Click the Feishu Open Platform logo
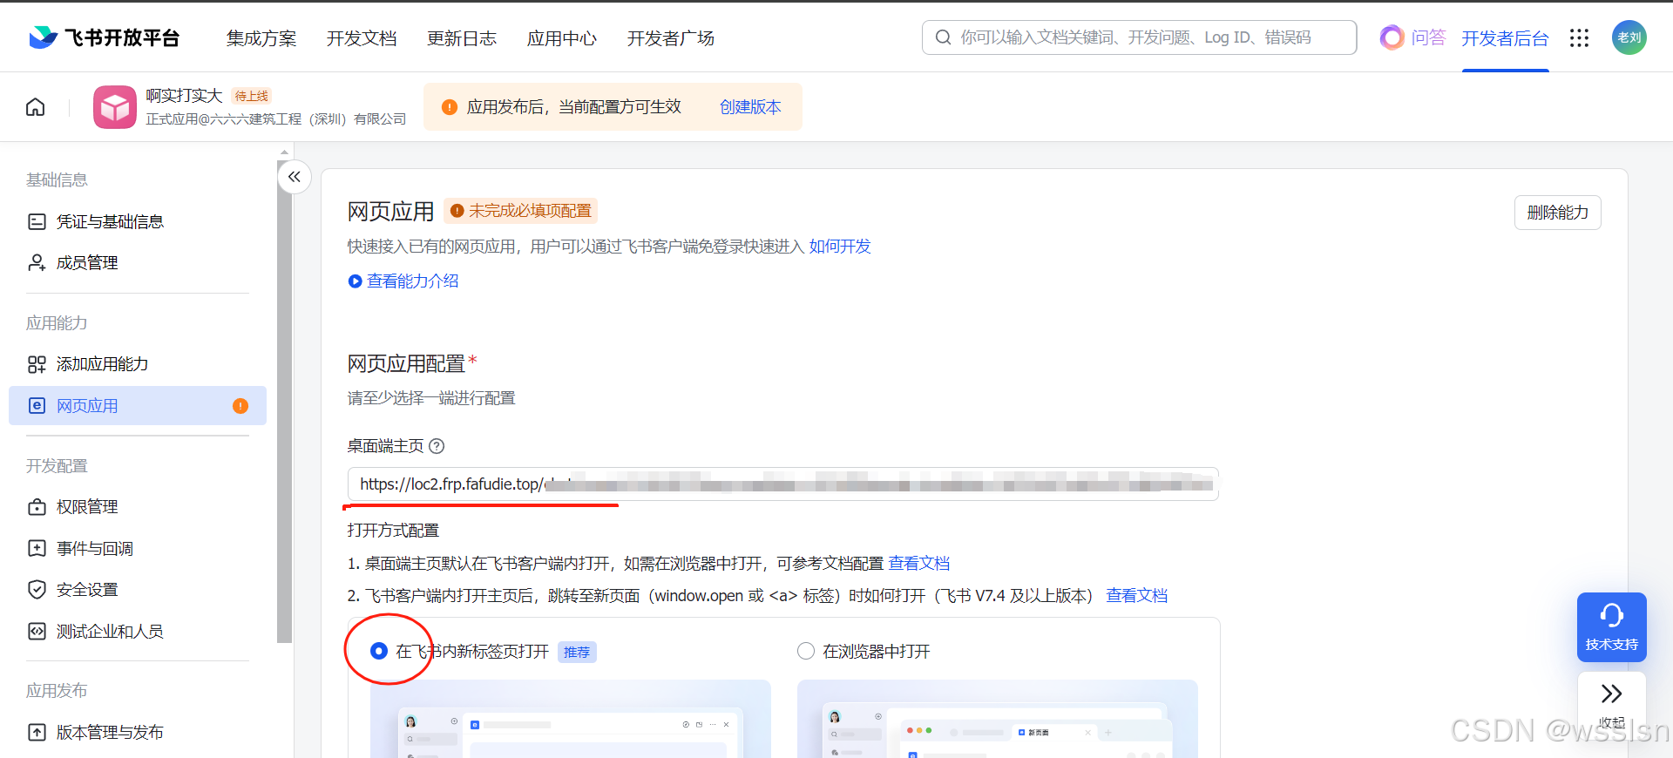1673x758 pixels. point(104,37)
